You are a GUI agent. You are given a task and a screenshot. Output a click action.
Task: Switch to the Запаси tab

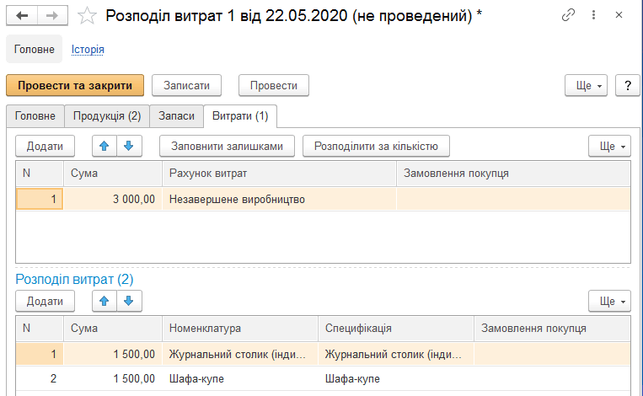pyautogui.click(x=176, y=116)
